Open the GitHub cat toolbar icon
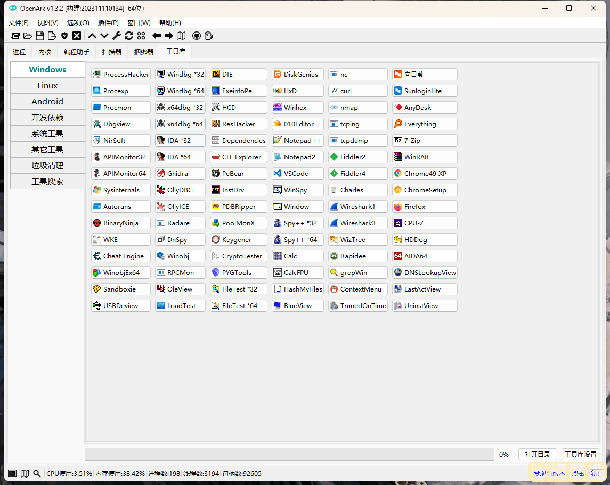Screen dimensions: 610x485 (197, 36)
